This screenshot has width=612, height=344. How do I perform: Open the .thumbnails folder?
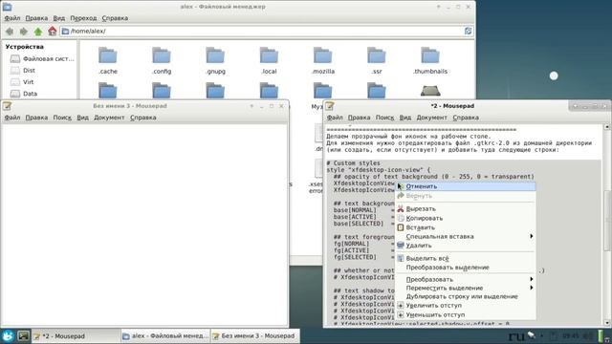point(430,60)
